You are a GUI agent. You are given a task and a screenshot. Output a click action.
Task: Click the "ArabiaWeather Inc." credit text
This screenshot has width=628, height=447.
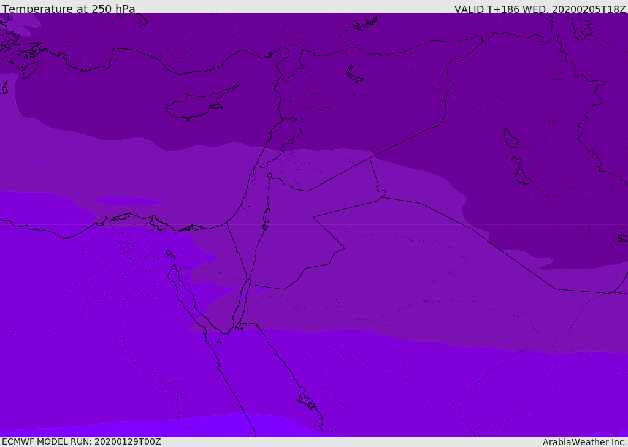point(584,442)
